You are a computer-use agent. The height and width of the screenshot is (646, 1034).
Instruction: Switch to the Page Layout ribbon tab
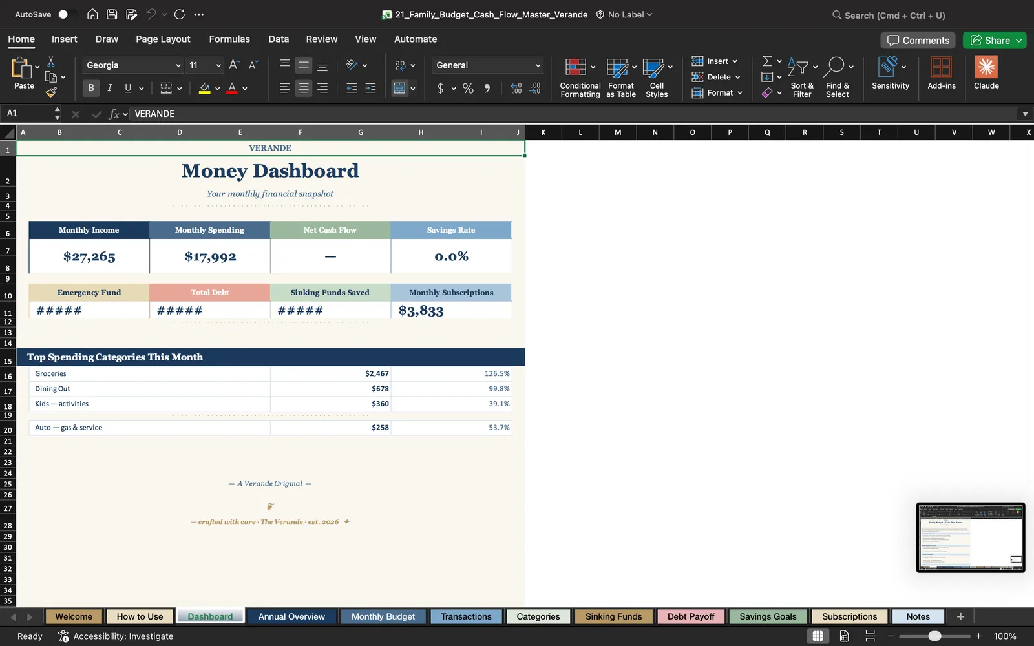click(x=163, y=39)
